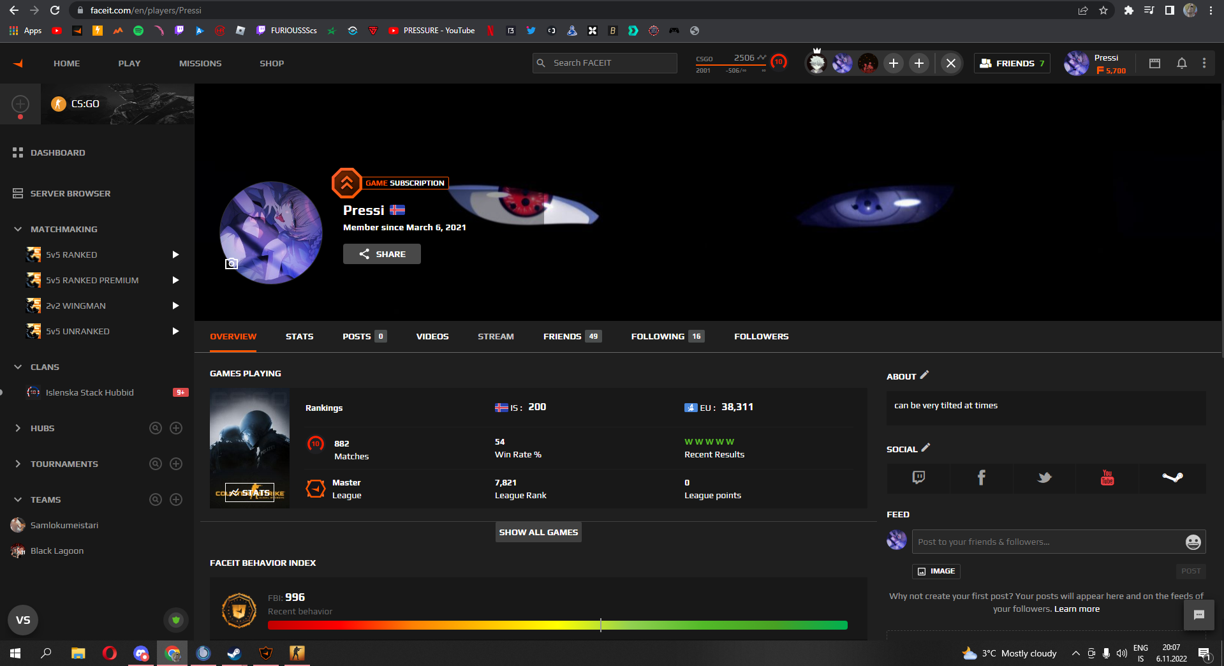View the Following tab
The height and width of the screenshot is (666, 1224).
[668, 336]
